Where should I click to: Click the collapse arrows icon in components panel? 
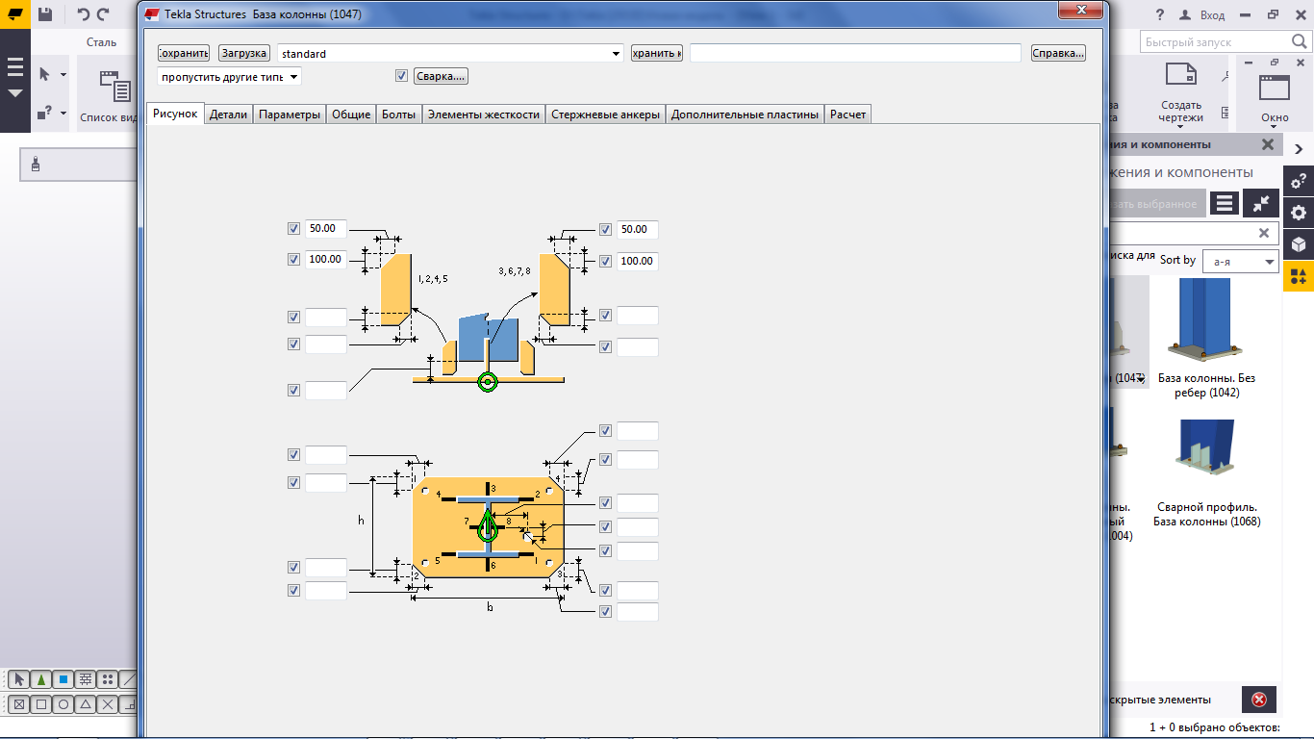[1261, 203]
